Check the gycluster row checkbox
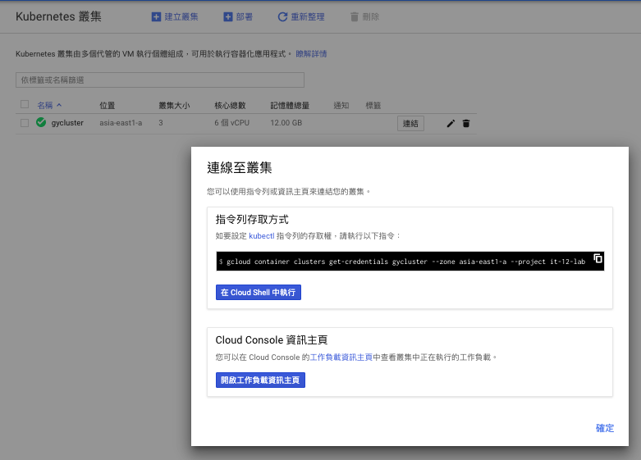The image size is (641, 460). 25,122
